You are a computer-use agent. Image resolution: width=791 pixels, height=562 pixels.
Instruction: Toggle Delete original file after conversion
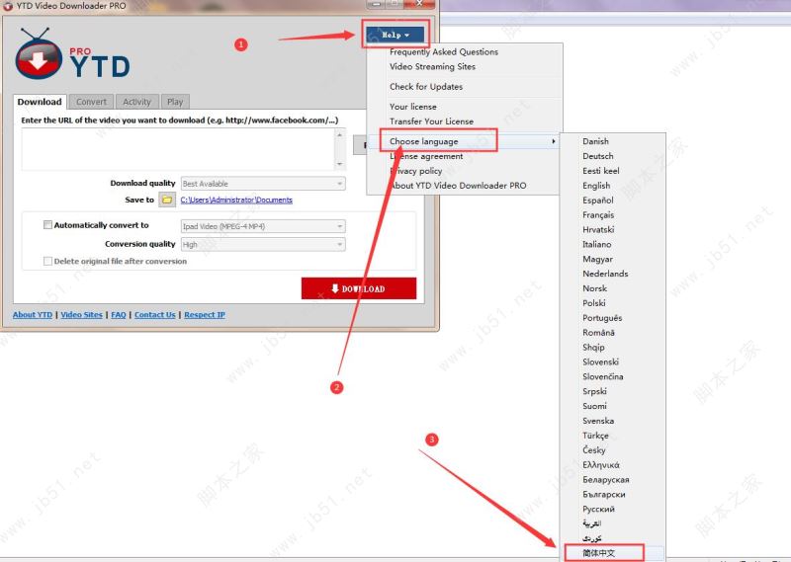[x=47, y=261]
